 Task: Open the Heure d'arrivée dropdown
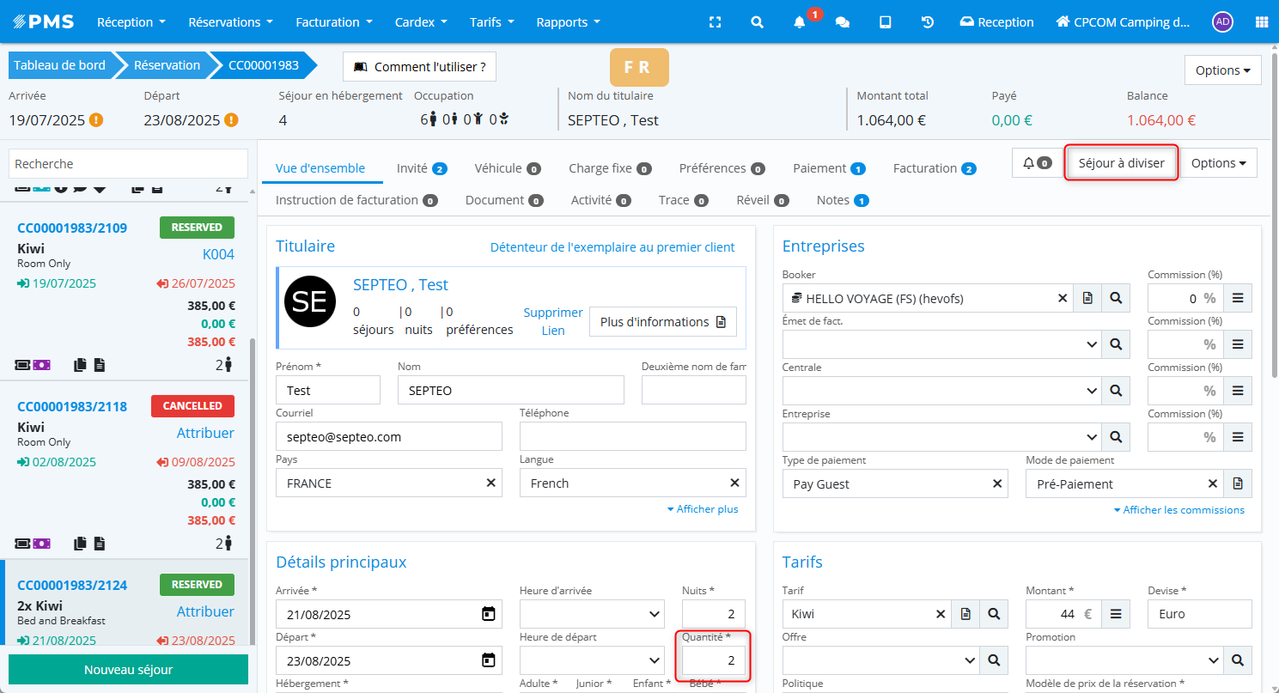(x=592, y=614)
